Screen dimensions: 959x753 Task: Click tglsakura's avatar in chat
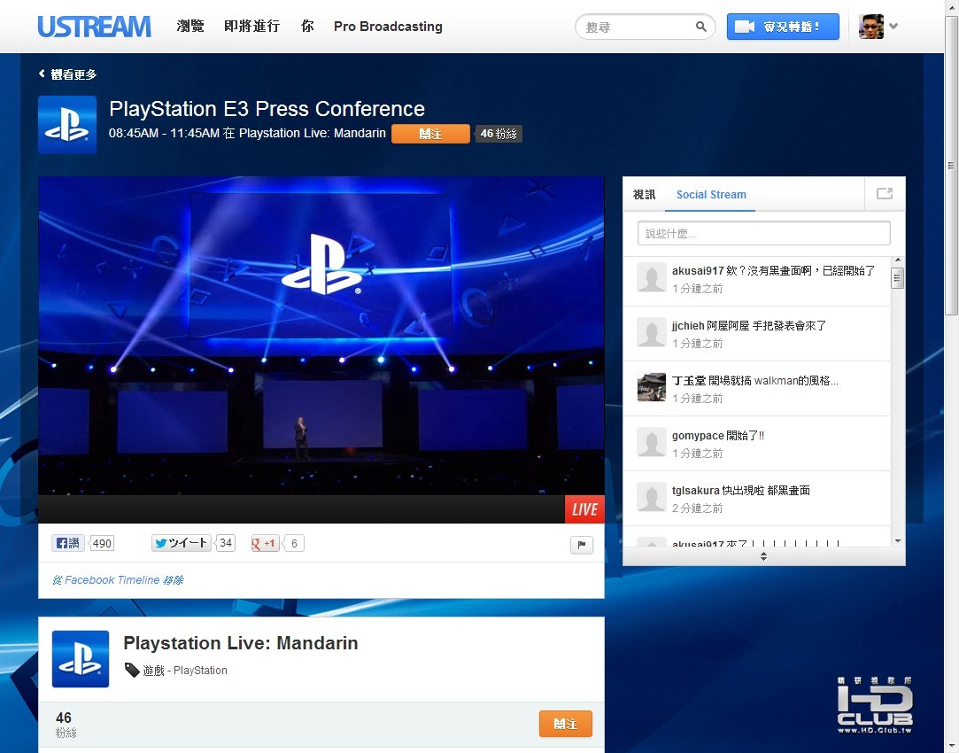coord(652,497)
